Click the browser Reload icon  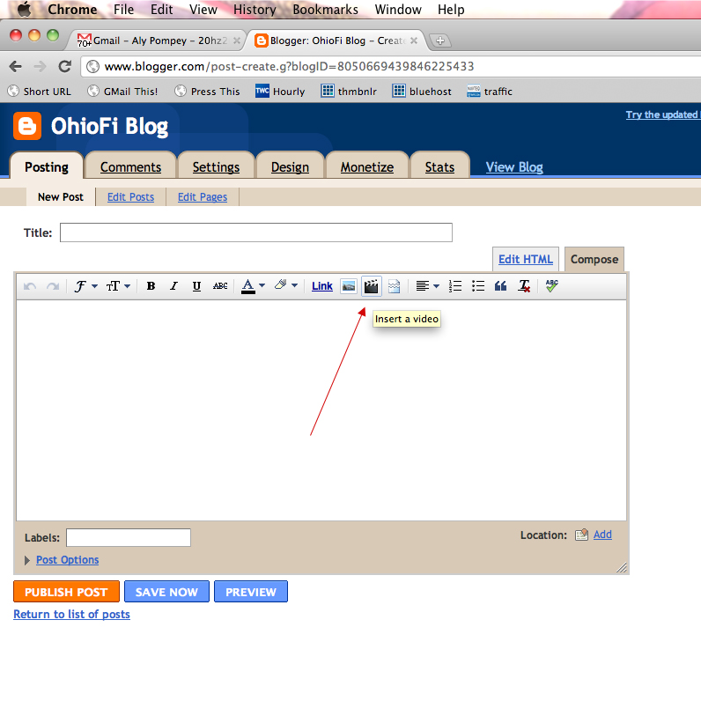[65, 67]
